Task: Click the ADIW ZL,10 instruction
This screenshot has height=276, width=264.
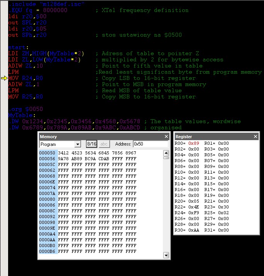Action: (x=25, y=66)
